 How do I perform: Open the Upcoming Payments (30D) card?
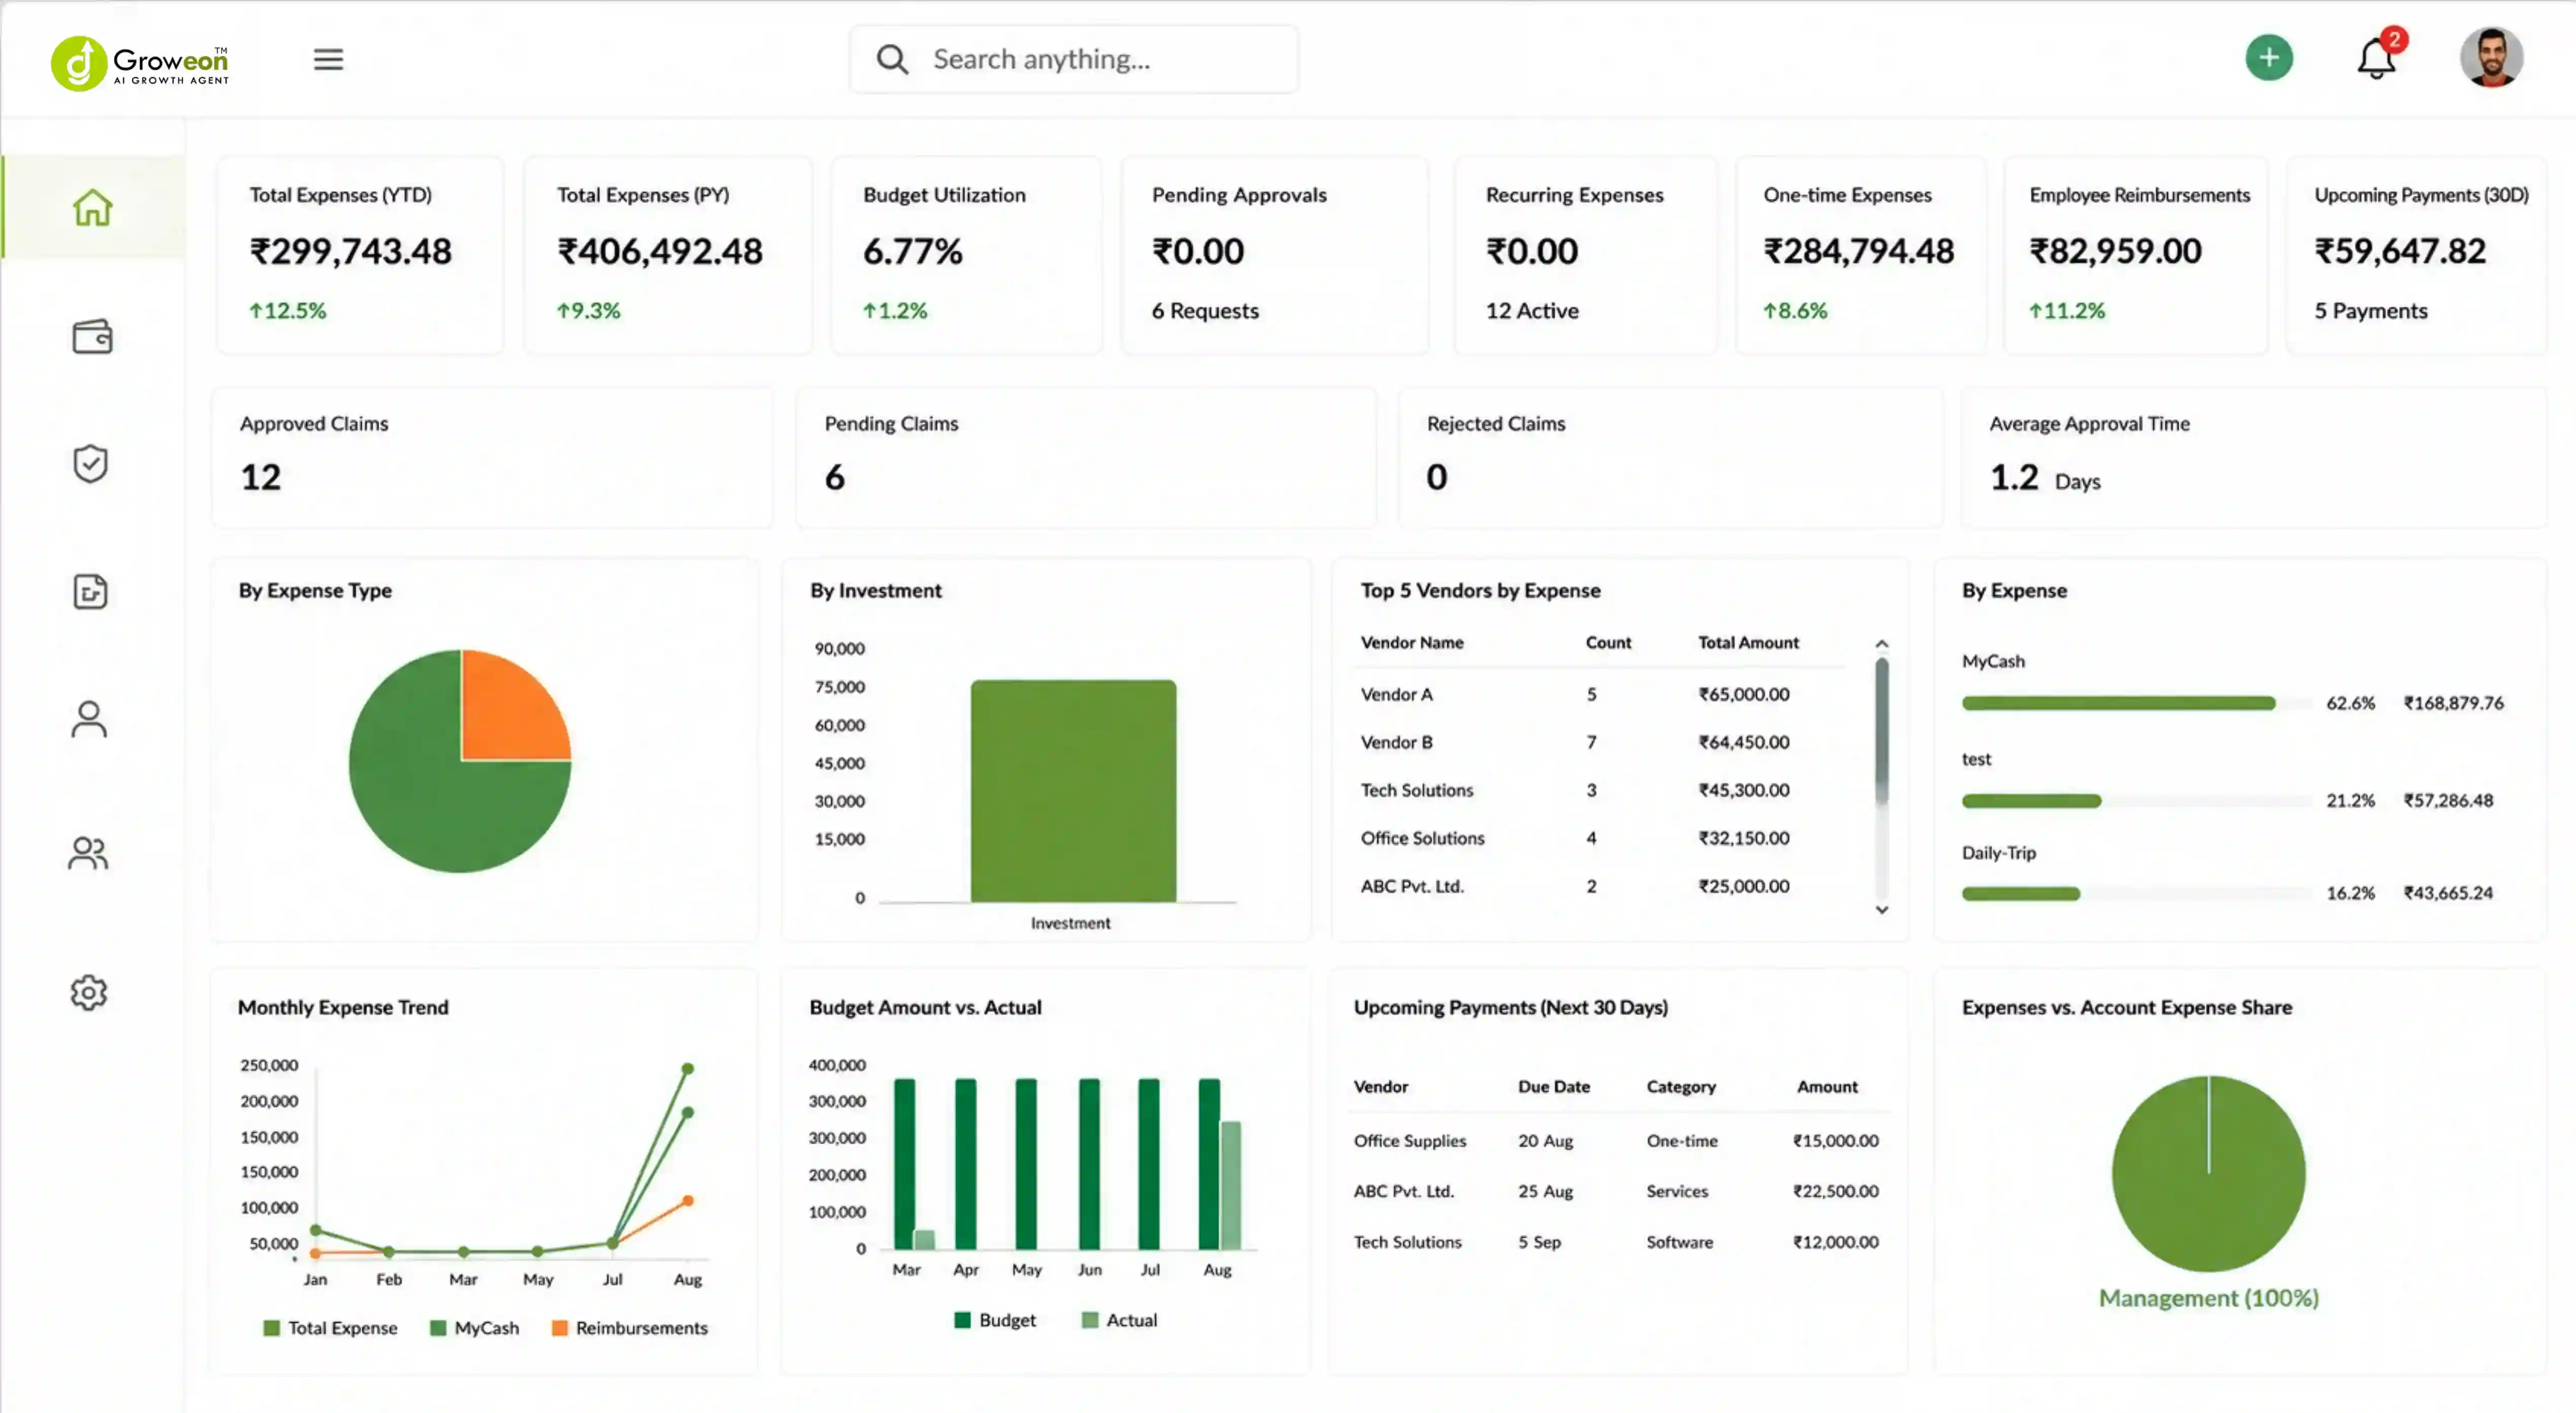point(2417,255)
